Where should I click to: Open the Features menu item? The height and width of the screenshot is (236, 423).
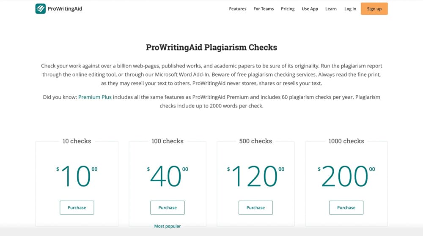click(x=238, y=9)
